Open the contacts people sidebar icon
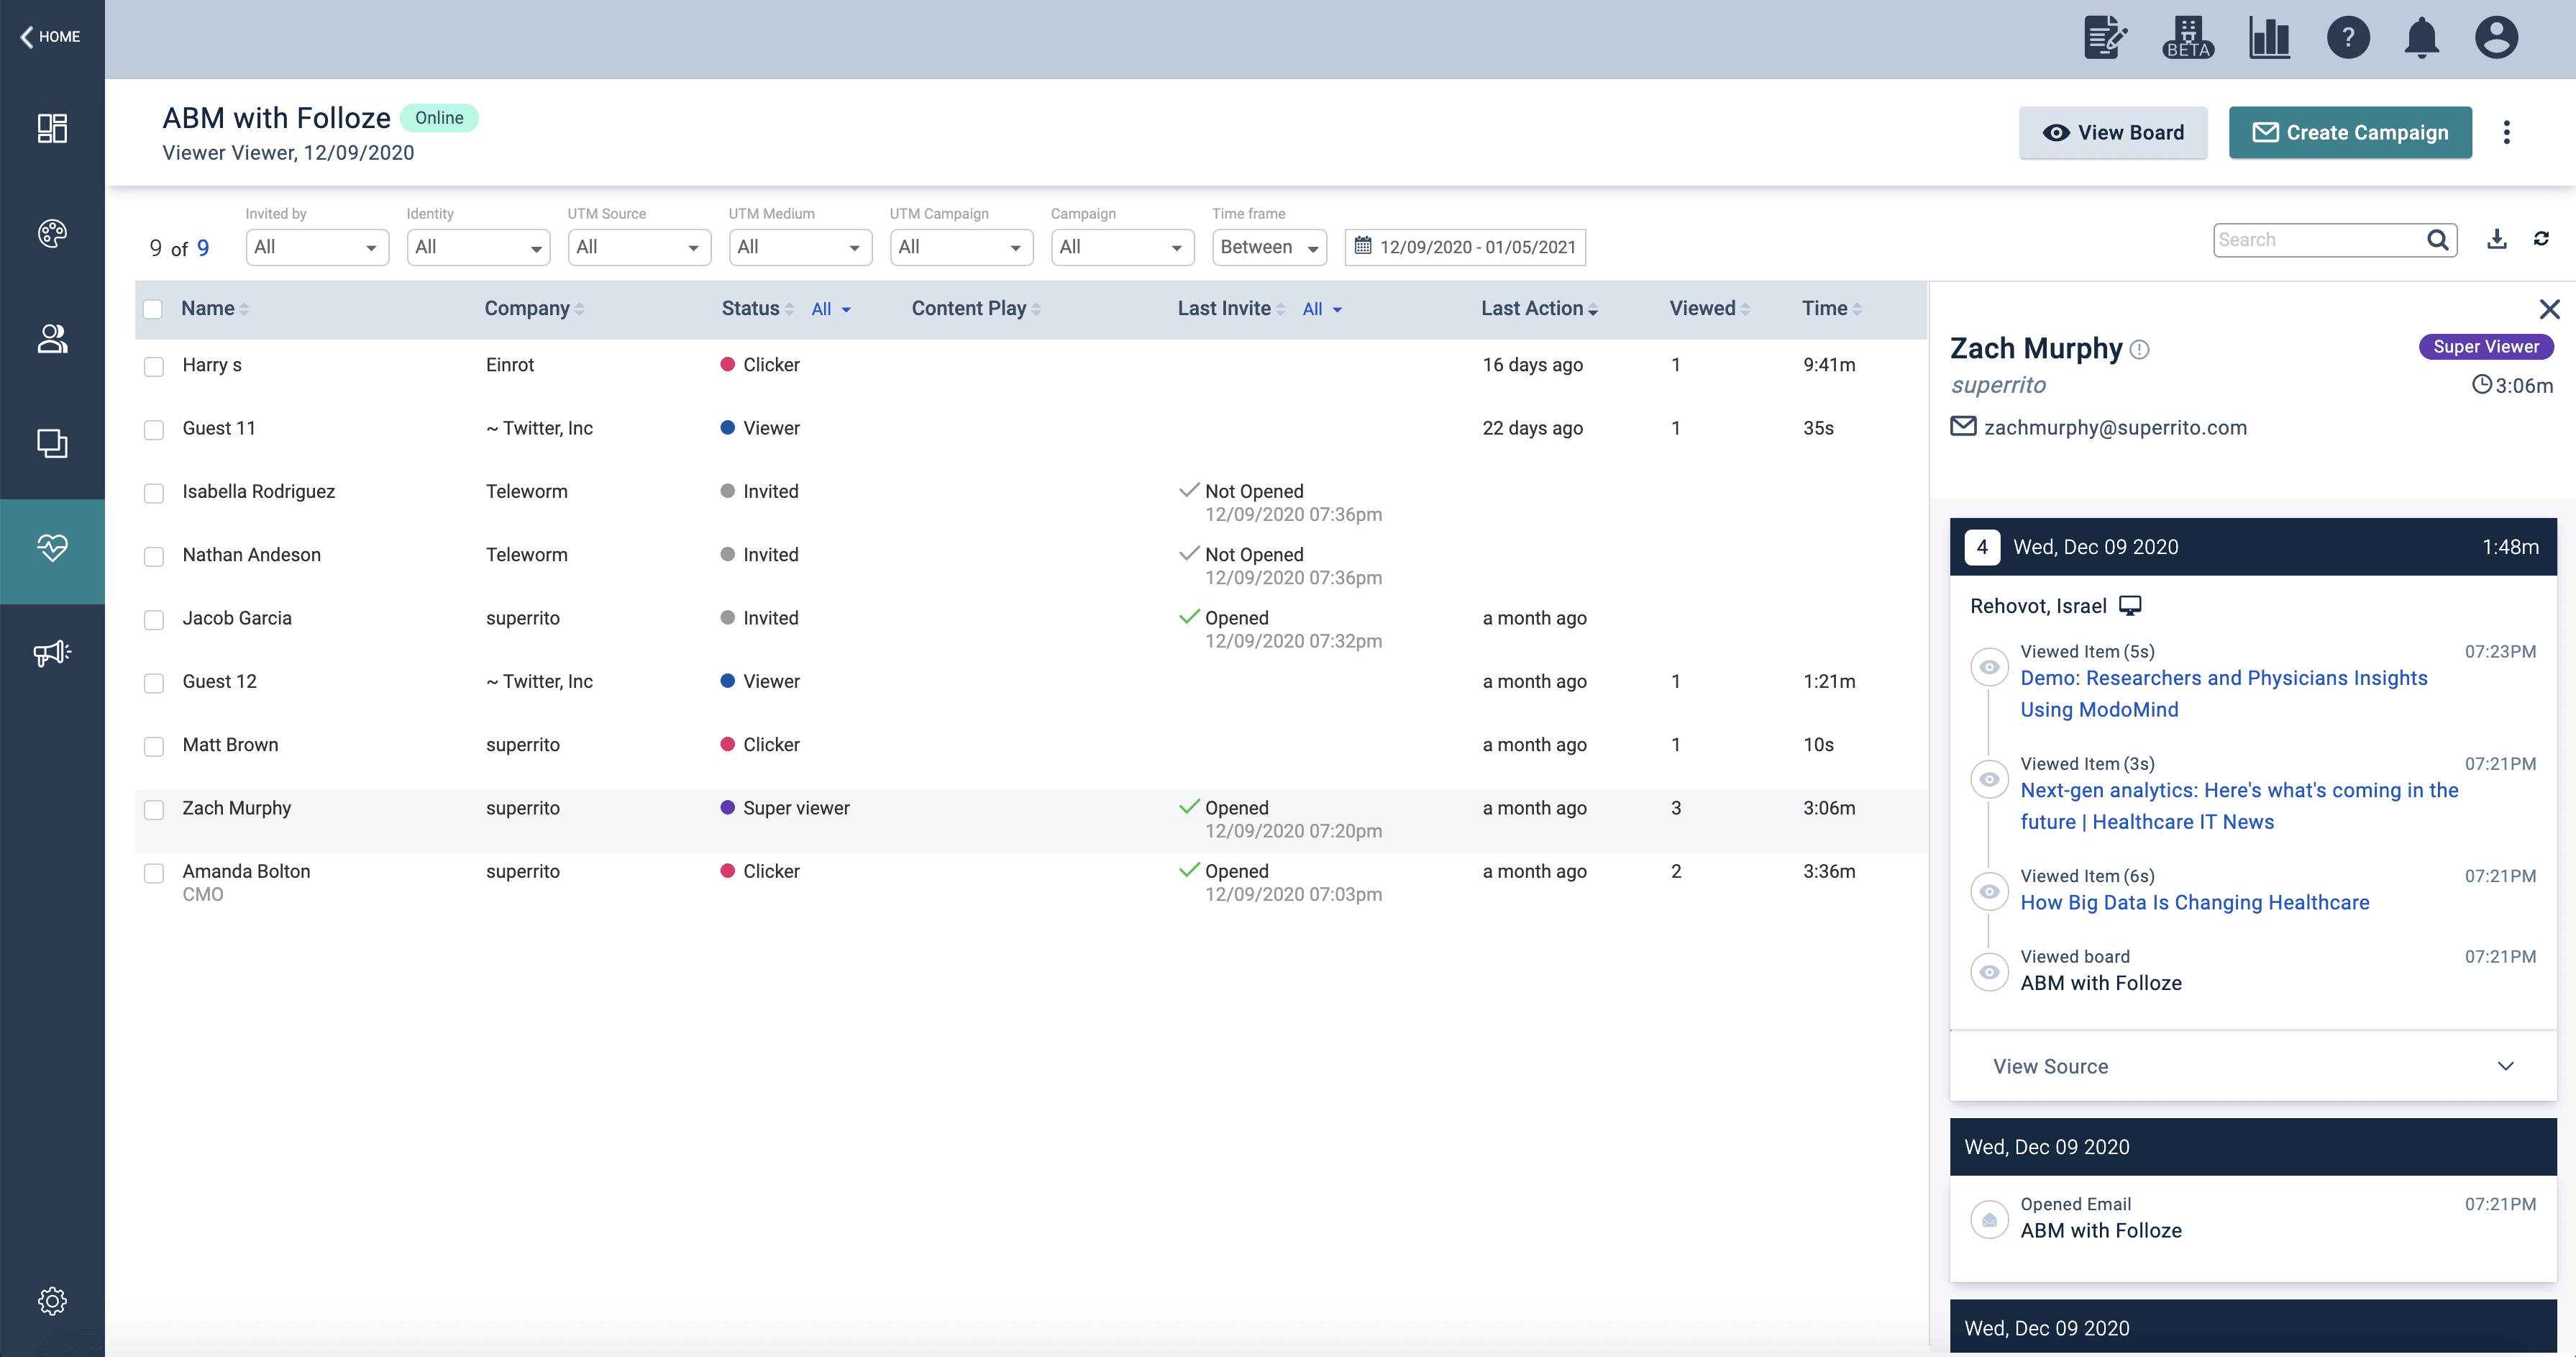 pyautogui.click(x=52, y=340)
